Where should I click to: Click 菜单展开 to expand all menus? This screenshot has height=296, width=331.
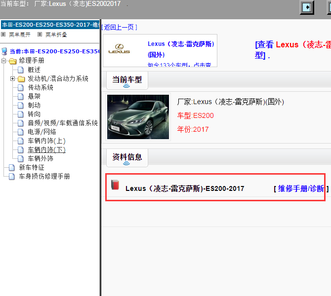point(19,35)
